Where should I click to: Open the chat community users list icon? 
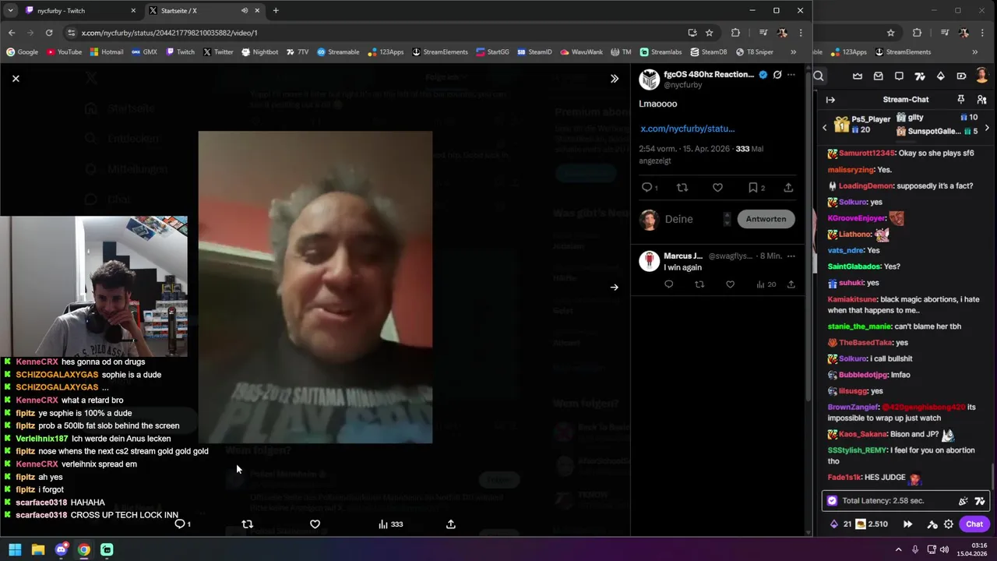981,100
